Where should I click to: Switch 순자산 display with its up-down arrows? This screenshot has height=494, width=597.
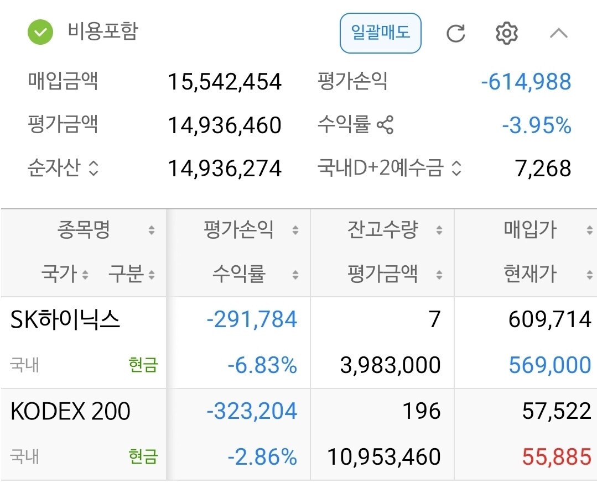94,168
